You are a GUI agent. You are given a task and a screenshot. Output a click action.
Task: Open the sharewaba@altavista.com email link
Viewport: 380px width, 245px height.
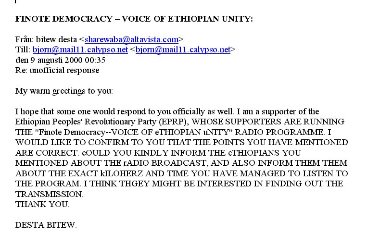coord(132,39)
